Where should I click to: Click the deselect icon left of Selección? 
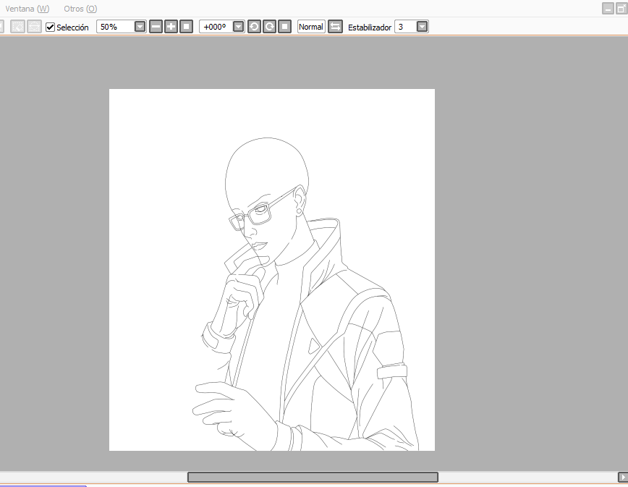click(x=17, y=27)
